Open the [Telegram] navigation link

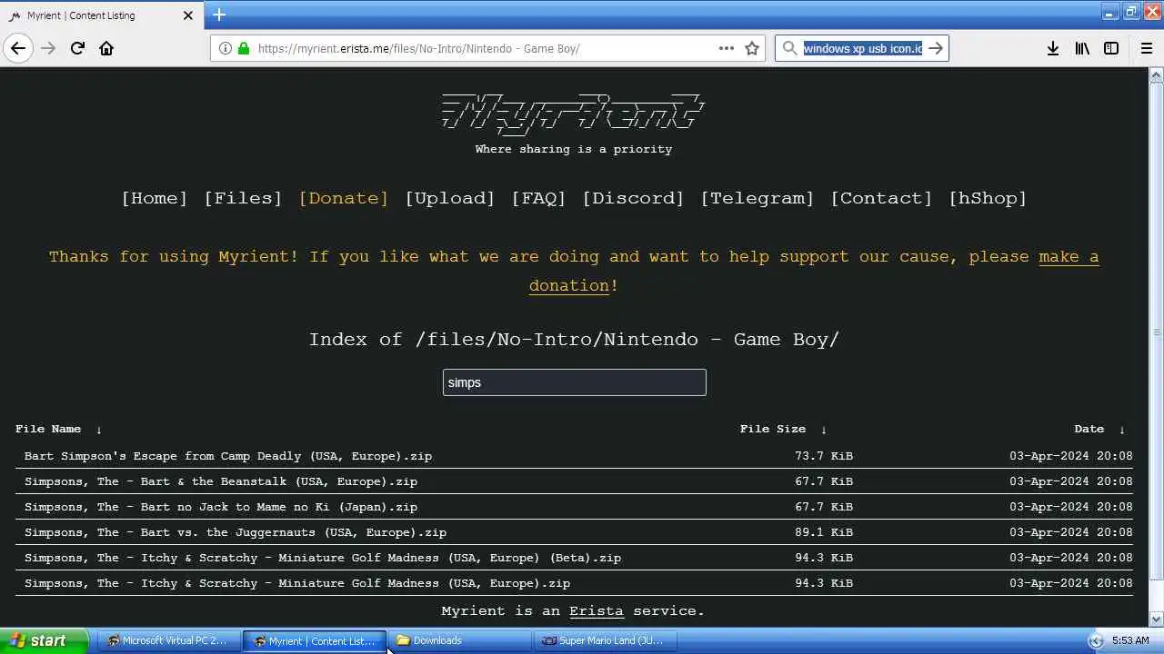pyautogui.click(x=758, y=198)
